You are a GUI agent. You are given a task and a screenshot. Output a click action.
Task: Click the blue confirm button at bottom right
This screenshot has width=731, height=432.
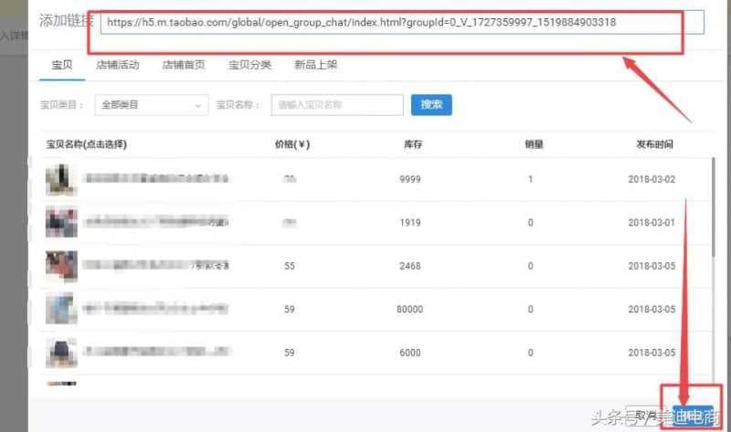point(693,416)
